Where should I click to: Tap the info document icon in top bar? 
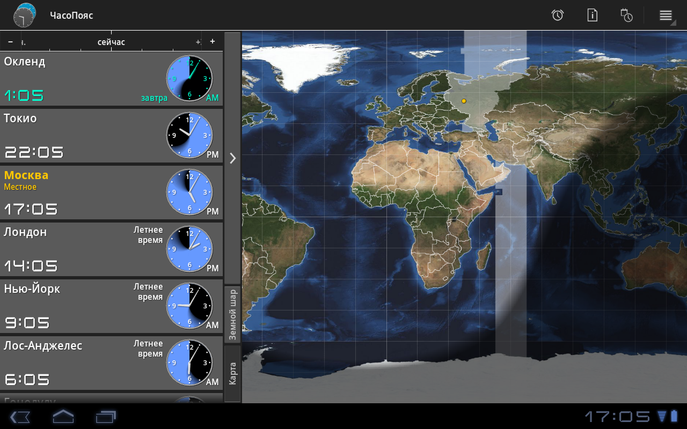[x=592, y=15]
